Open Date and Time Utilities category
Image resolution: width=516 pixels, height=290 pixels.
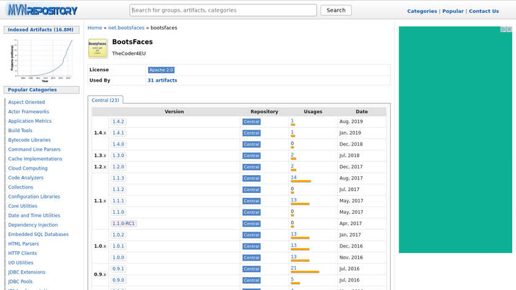tap(34, 215)
